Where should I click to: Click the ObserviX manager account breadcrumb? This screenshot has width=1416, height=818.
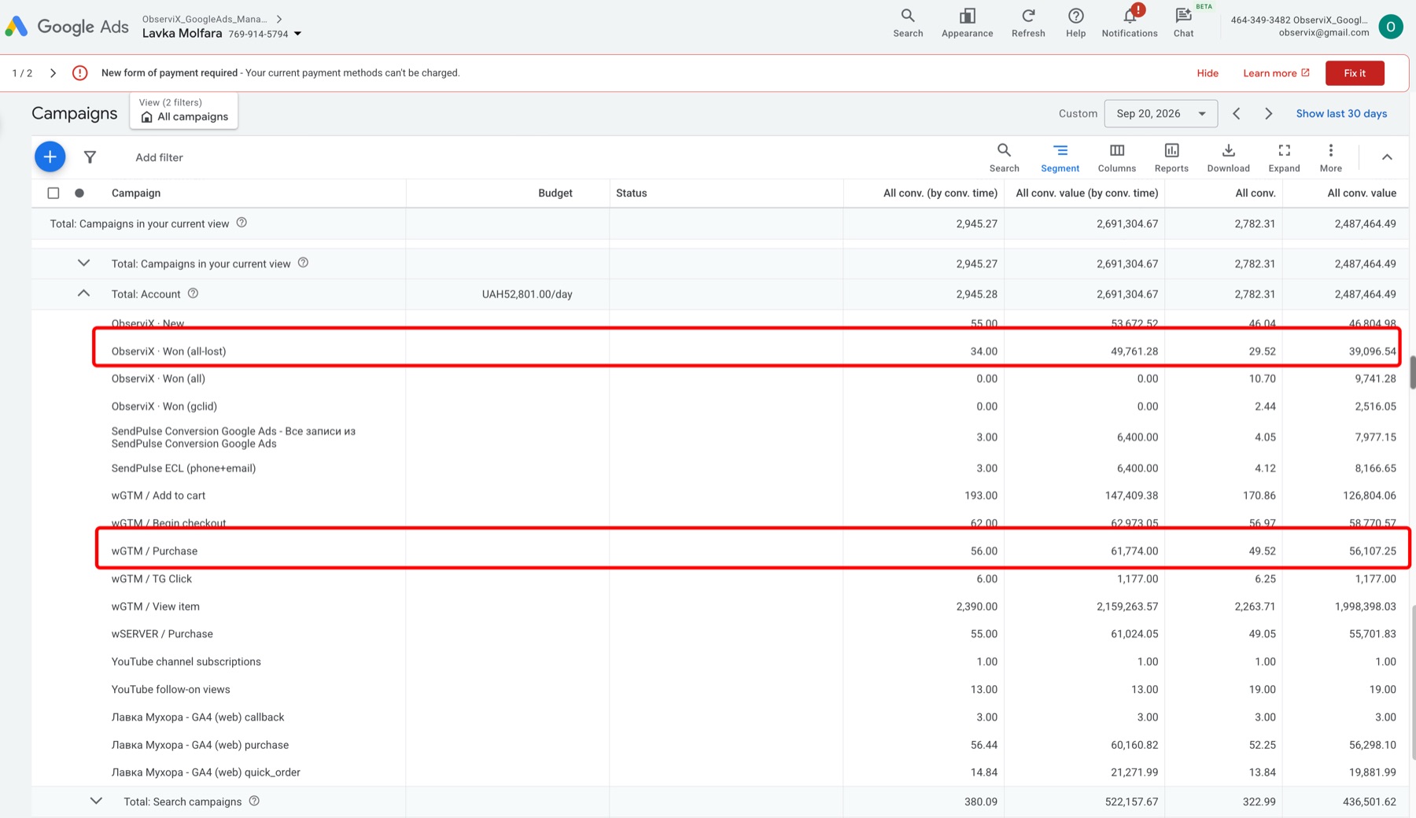click(x=205, y=19)
